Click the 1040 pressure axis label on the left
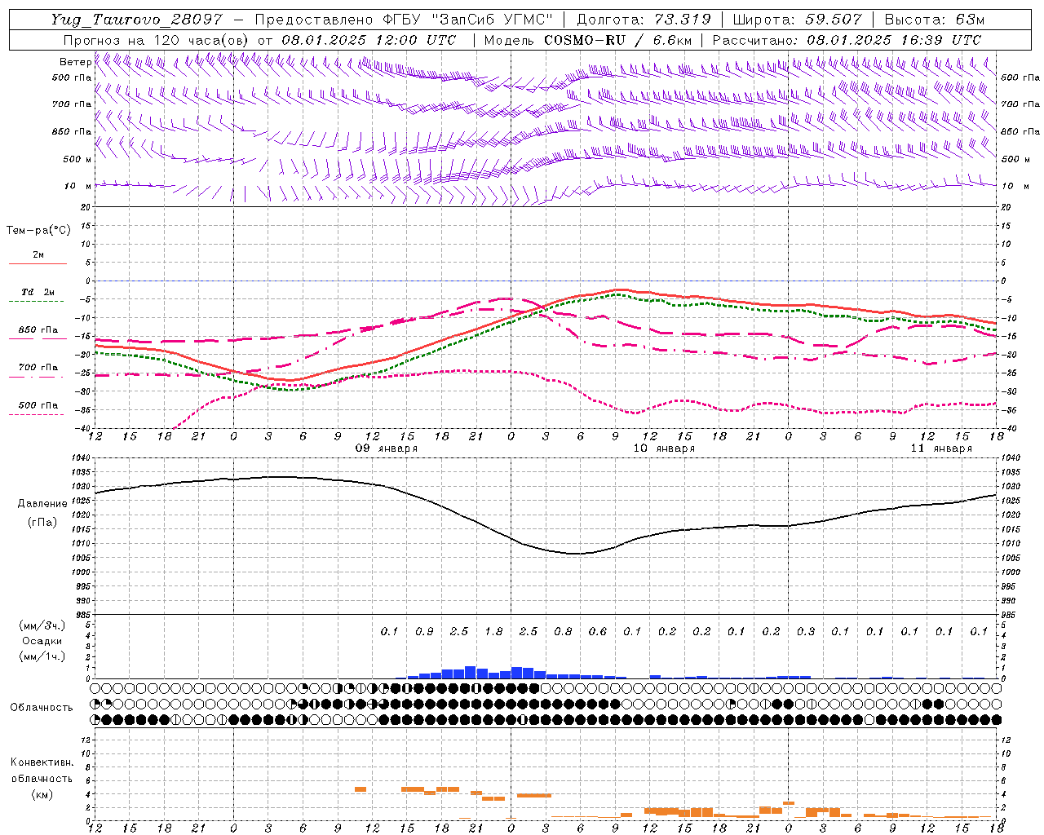Screen dimensions: 1044x835 pyautogui.click(x=82, y=458)
